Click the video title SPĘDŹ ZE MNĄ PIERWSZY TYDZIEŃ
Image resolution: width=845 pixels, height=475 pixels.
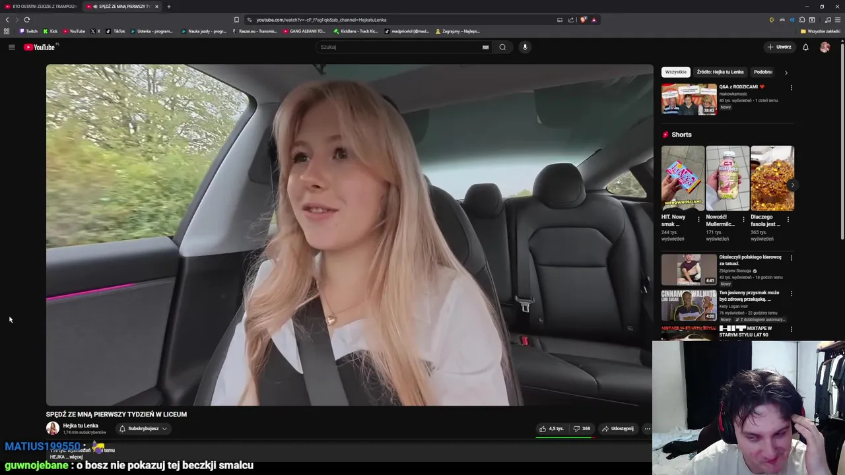[116, 414]
